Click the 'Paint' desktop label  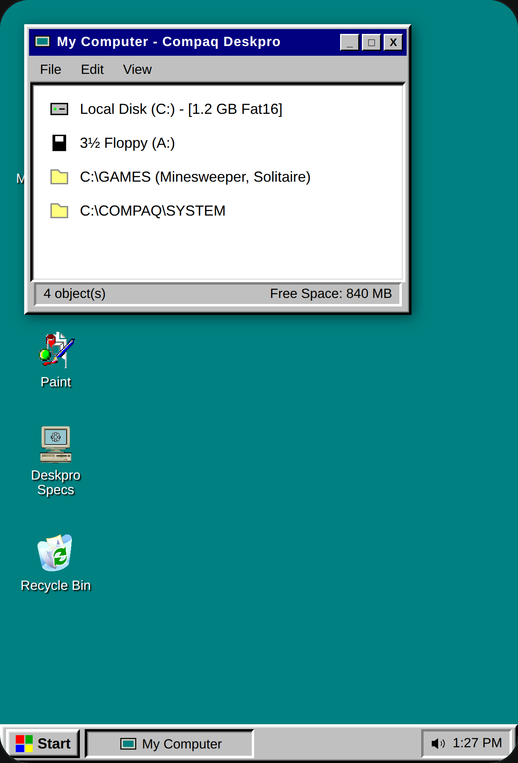click(x=56, y=382)
